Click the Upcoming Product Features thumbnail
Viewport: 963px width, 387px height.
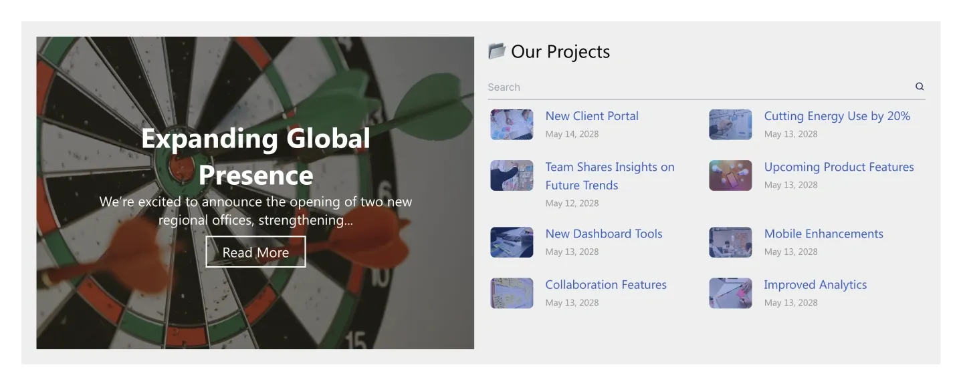tap(730, 175)
